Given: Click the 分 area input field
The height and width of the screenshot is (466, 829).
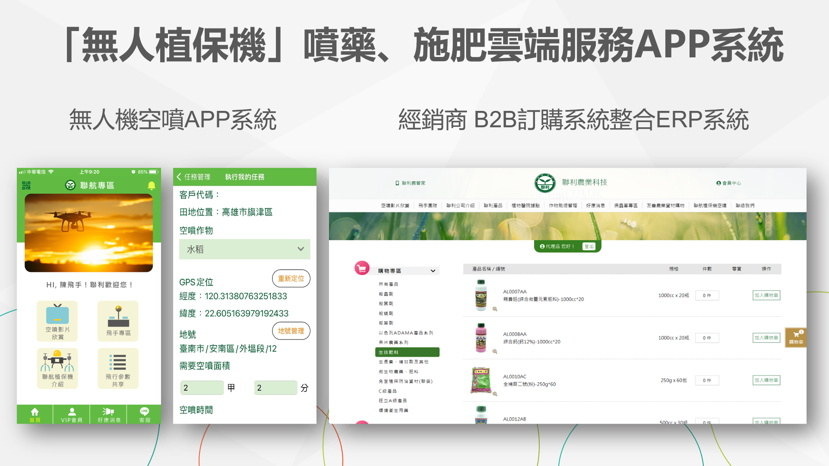Looking at the screenshot, I should pos(275,388).
